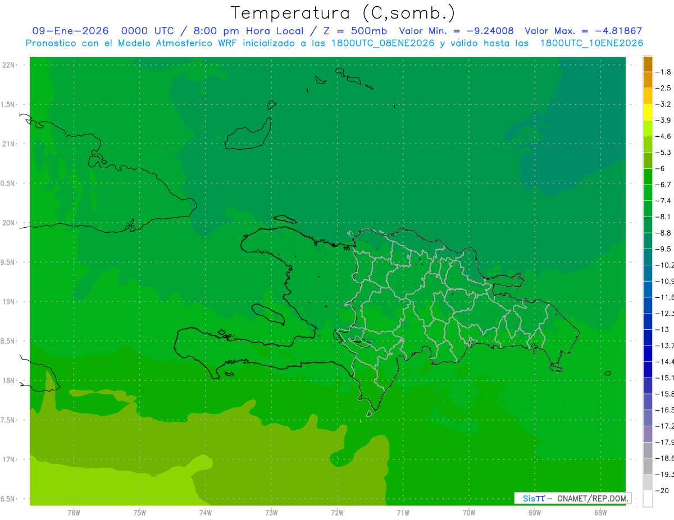Viewport: 674px width, 520px height.
Task: Click the "-3.9" colorbar label
Action: click(663, 120)
